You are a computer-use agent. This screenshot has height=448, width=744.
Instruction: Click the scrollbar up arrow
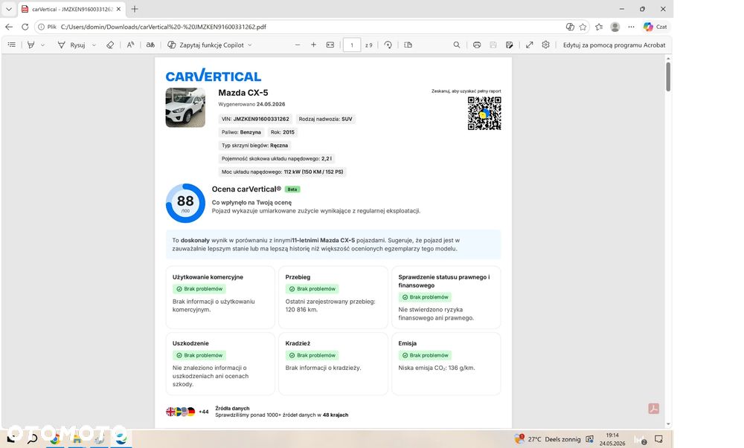click(x=668, y=58)
